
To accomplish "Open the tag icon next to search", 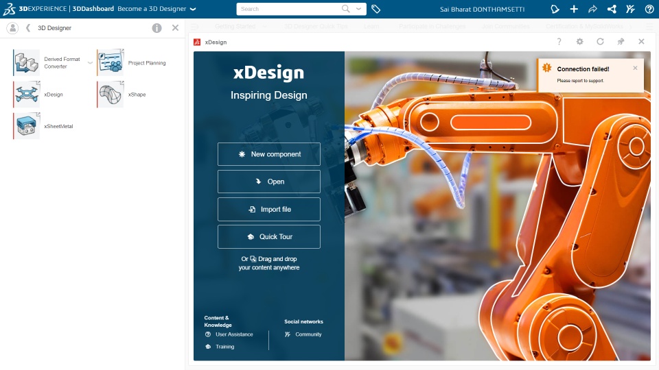I will coord(375,9).
